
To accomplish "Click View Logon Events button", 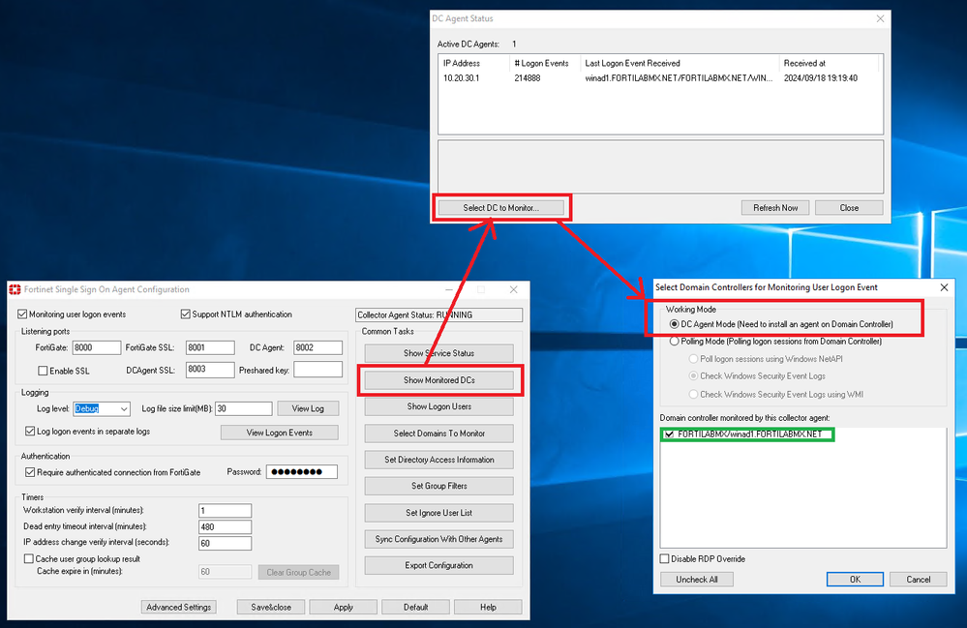I will (x=280, y=433).
